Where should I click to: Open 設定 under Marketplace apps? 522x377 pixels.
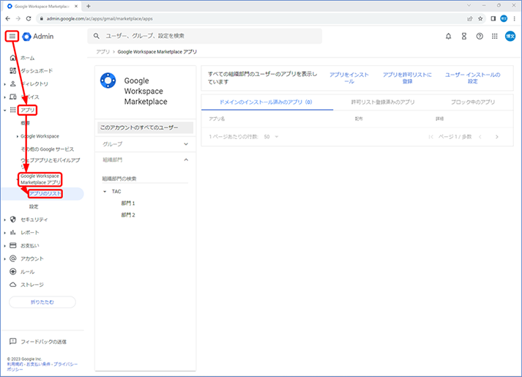[34, 206]
